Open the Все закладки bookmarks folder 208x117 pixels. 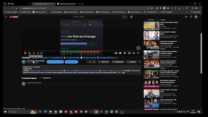click(x=196, y=12)
